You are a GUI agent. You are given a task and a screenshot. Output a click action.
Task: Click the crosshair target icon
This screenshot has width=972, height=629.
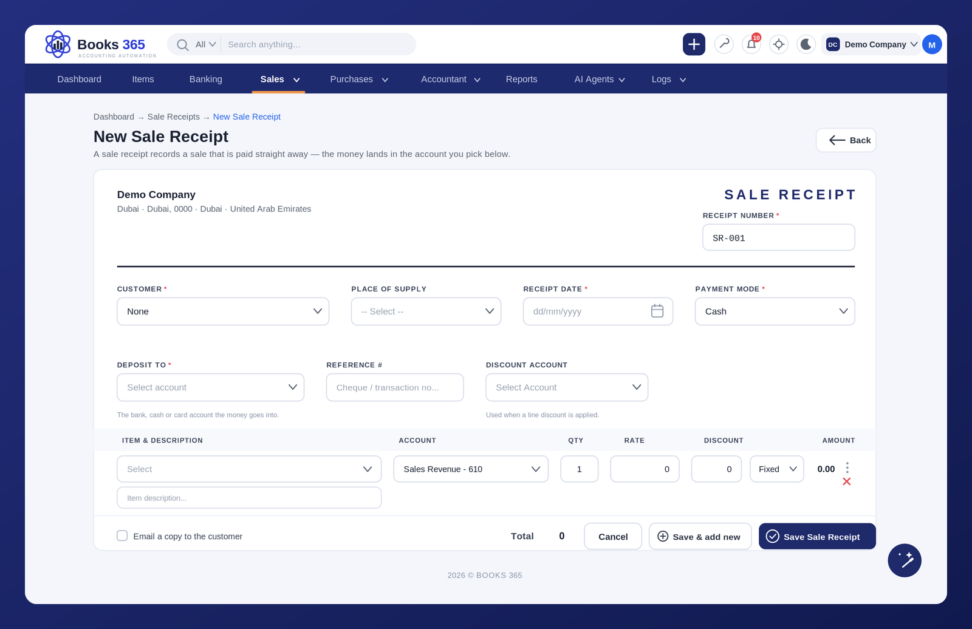(779, 44)
